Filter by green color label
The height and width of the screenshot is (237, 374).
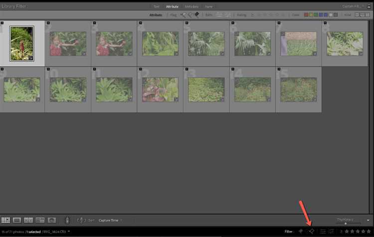[316, 15]
